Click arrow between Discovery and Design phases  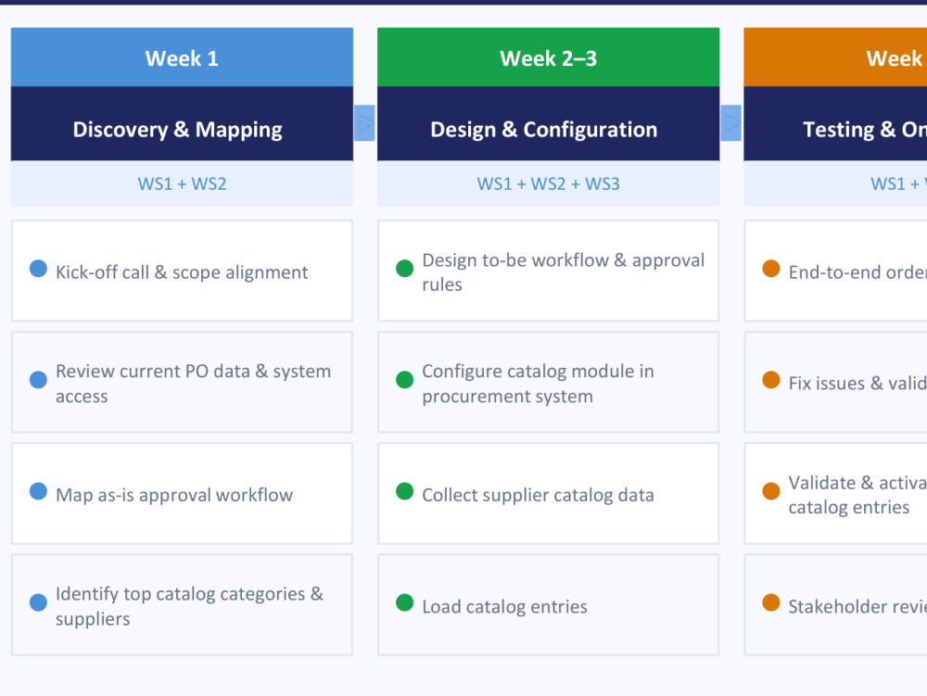(364, 123)
